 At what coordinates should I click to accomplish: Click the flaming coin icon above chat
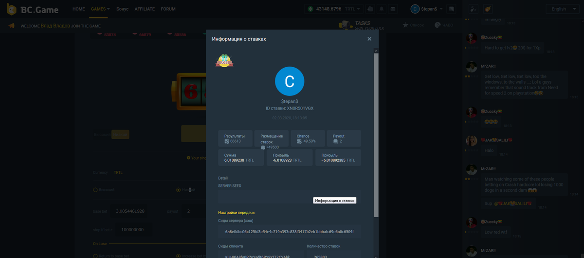[x=488, y=9]
